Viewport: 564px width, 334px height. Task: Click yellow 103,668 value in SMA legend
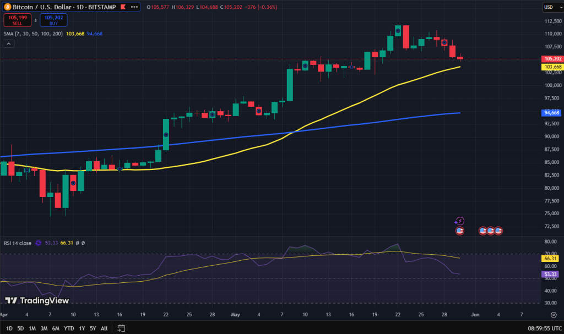pyautogui.click(x=75, y=34)
